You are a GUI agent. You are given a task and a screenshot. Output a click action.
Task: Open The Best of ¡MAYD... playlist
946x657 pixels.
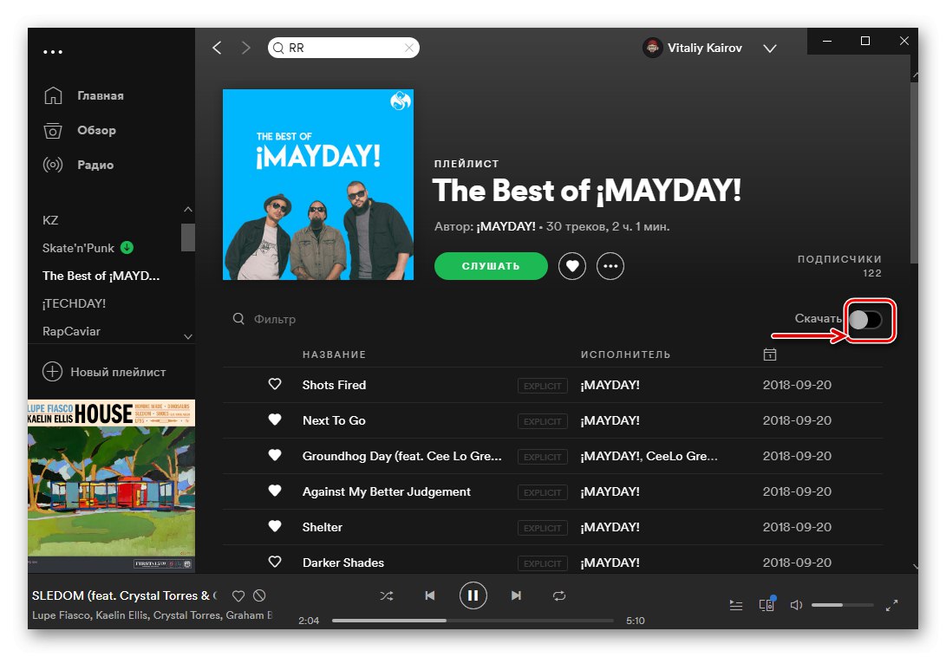100,276
